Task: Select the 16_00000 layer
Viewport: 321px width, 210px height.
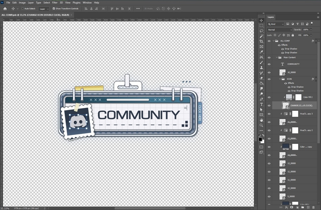Action: [294, 122]
